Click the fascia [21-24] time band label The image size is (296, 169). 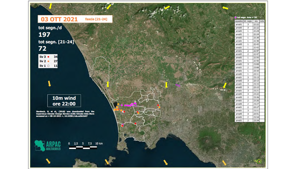(x=96, y=19)
